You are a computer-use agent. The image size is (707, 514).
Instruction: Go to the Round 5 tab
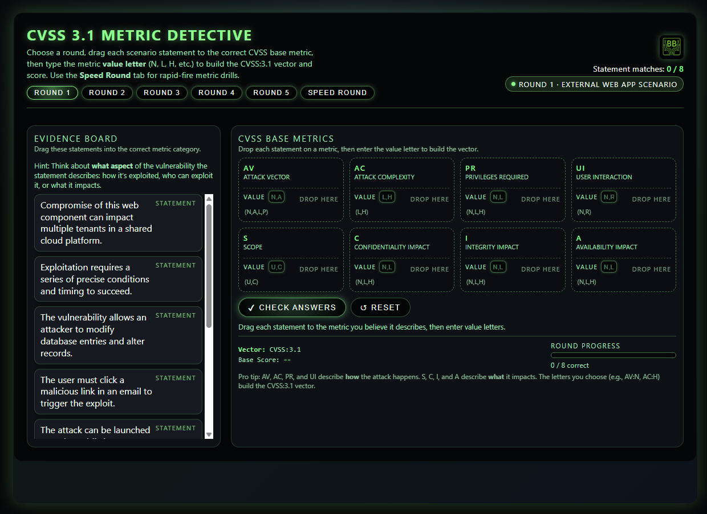pyautogui.click(x=271, y=93)
